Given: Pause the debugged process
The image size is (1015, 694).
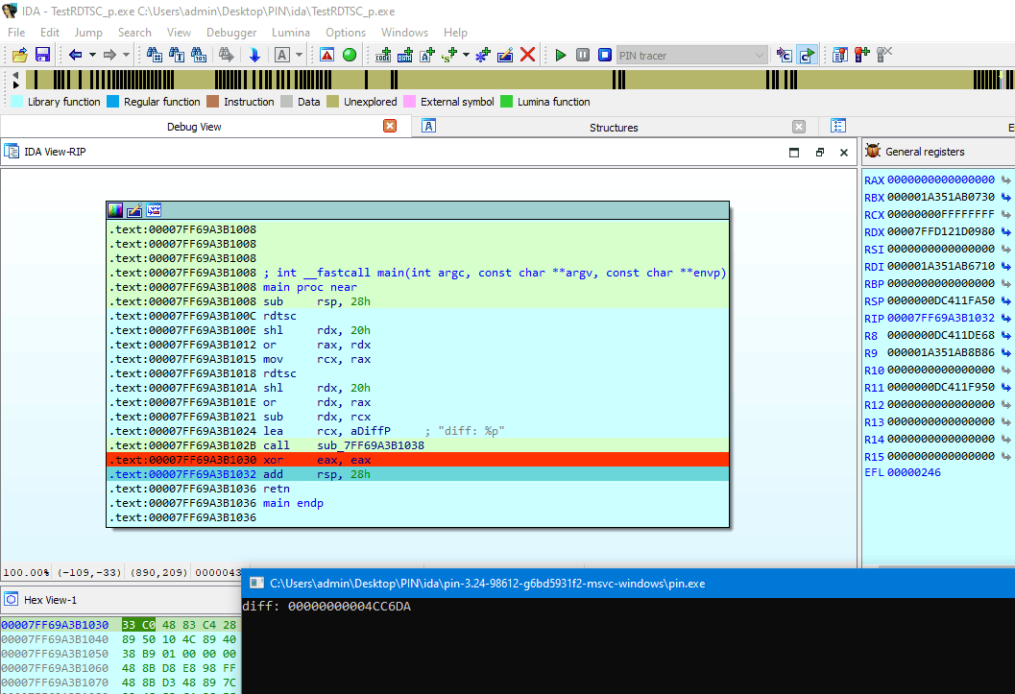Looking at the screenshot, I should [583, 55].
